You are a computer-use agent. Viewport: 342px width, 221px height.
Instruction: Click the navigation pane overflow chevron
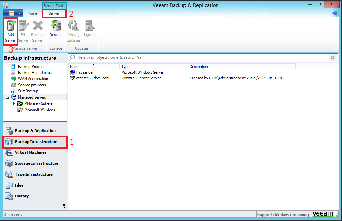click(64, 206)
